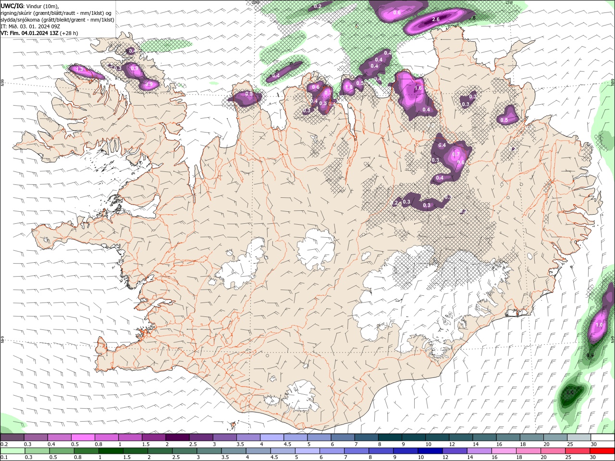Click the '1.3' value in the Westfjords area

[80, 70]
